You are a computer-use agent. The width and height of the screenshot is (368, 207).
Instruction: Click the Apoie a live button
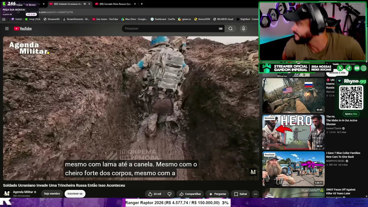click(351, 114)
